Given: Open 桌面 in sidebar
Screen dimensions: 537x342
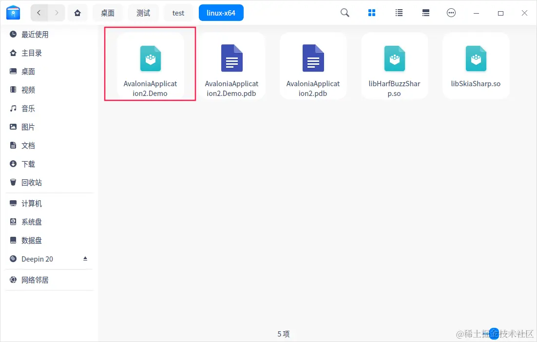Looking at the screenshot, I should click(49, 71).
